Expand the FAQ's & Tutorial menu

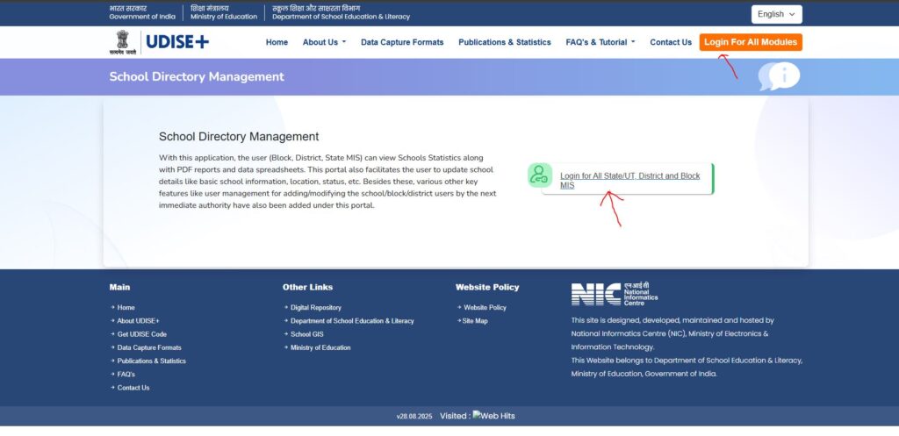601,42
